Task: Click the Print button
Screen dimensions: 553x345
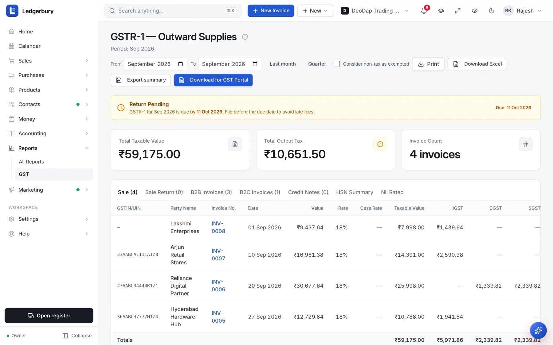Action: coord(428,64)
